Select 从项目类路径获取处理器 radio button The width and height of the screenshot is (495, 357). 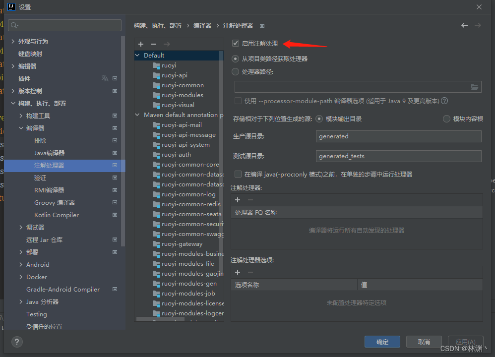pos(235,59)
